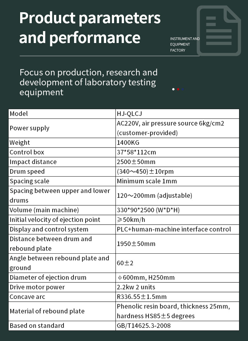Screen dimensions: 248x341
Task: Click the Impact distance row label
Action: (33, 162)
